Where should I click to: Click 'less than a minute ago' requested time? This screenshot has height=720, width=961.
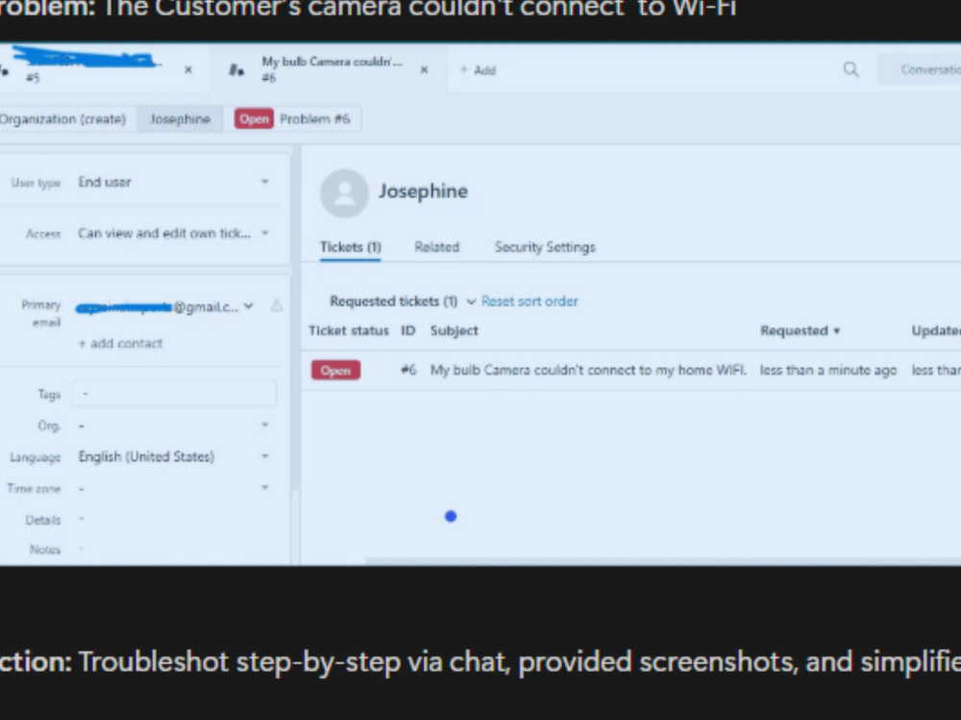(x=828, y=370)
